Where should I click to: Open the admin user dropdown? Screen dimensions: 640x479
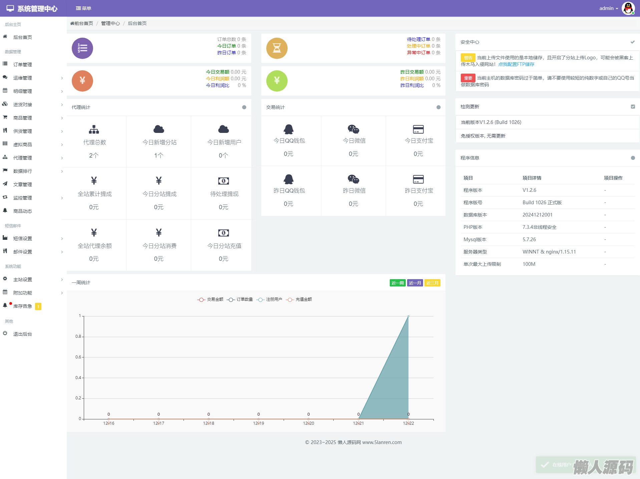pos(608,8)
